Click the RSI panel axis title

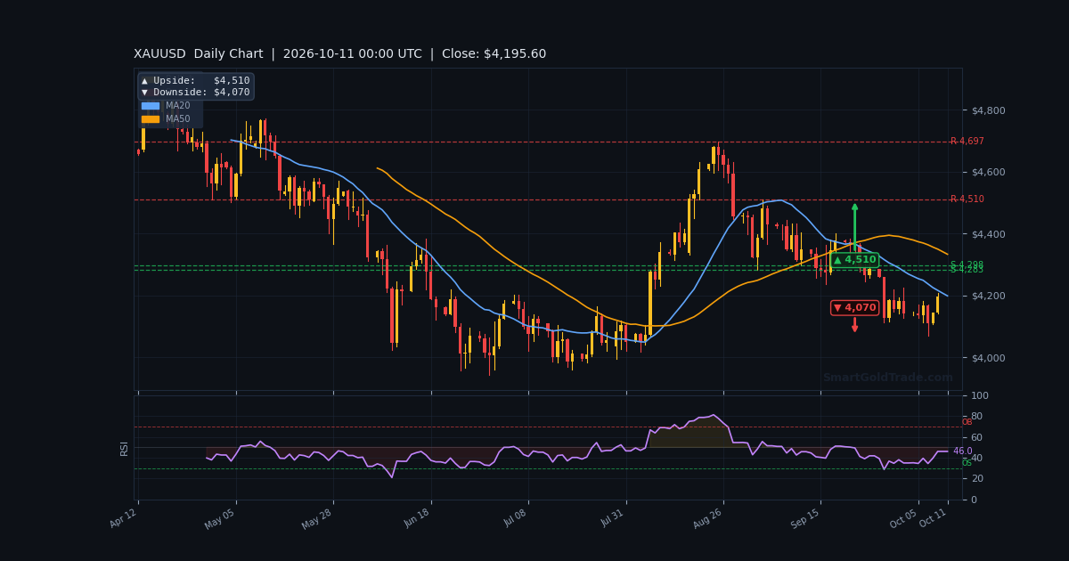pos(126,448)
